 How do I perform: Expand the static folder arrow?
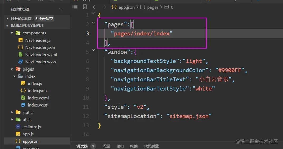(12, 112)
